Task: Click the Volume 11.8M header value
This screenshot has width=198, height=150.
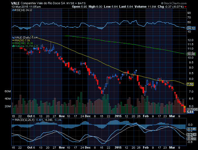Action: [145, 7]
